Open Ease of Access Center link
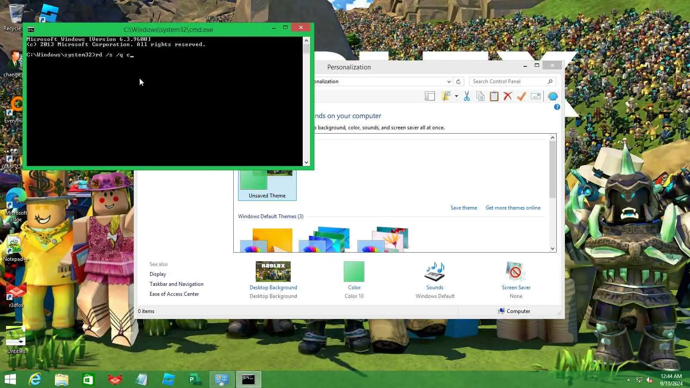The width and height of the screenshot is (690, 388). [174, 294]
